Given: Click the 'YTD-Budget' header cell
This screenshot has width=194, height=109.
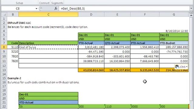Looking at the screenshot, I should tap(174, 43).
